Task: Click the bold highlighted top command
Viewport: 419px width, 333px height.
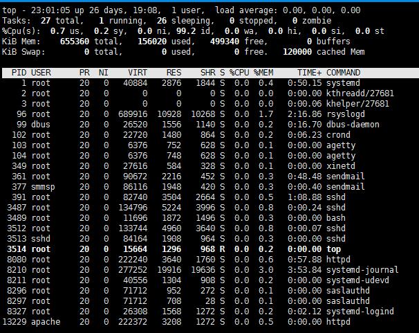Action: coord(334,249)
